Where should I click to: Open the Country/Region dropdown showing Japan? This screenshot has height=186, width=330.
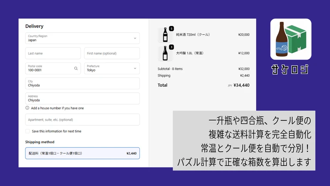pyautogui.click(x=82, y=38)
